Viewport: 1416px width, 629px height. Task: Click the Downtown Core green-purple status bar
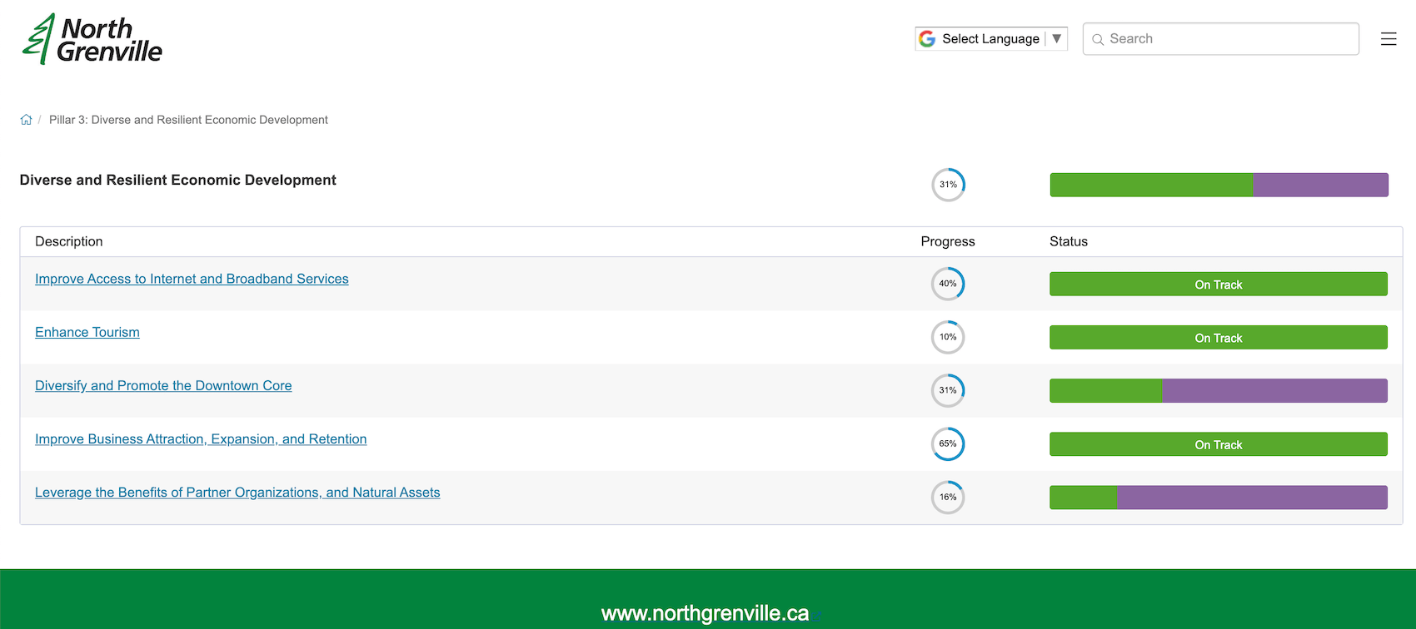[1219, 391]
